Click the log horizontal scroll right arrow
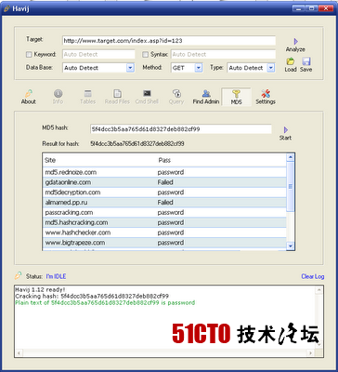Viewport: 338px width, 372px height. point(311,352)
